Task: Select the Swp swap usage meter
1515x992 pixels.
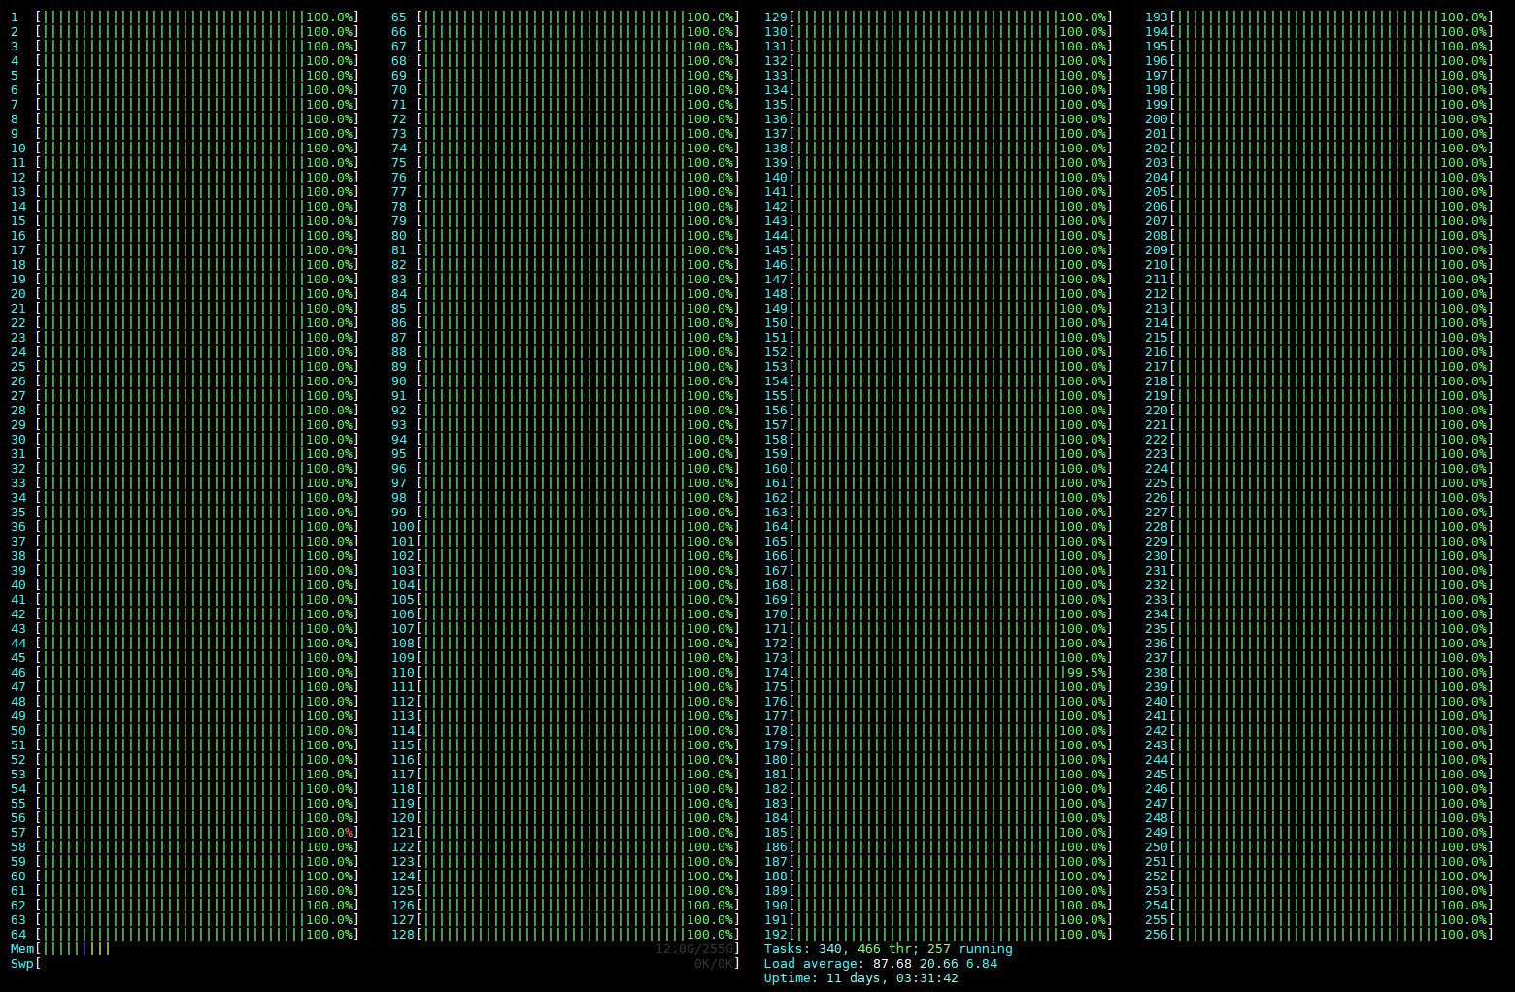Action: pos(375,964)
